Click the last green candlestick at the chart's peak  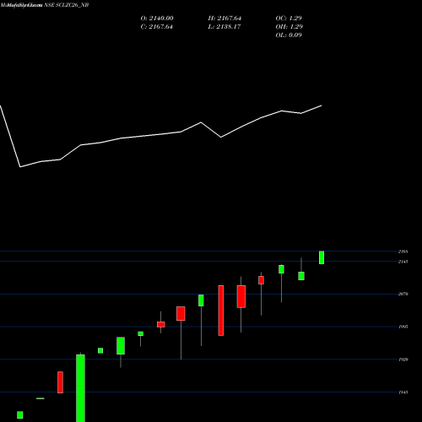tap(322, 257)
